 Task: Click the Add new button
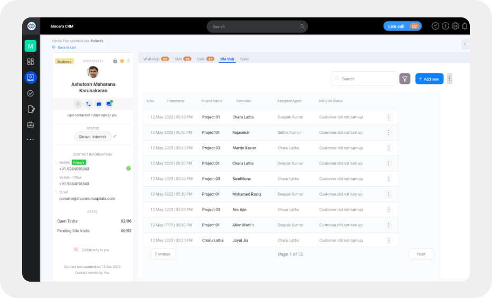429,79
